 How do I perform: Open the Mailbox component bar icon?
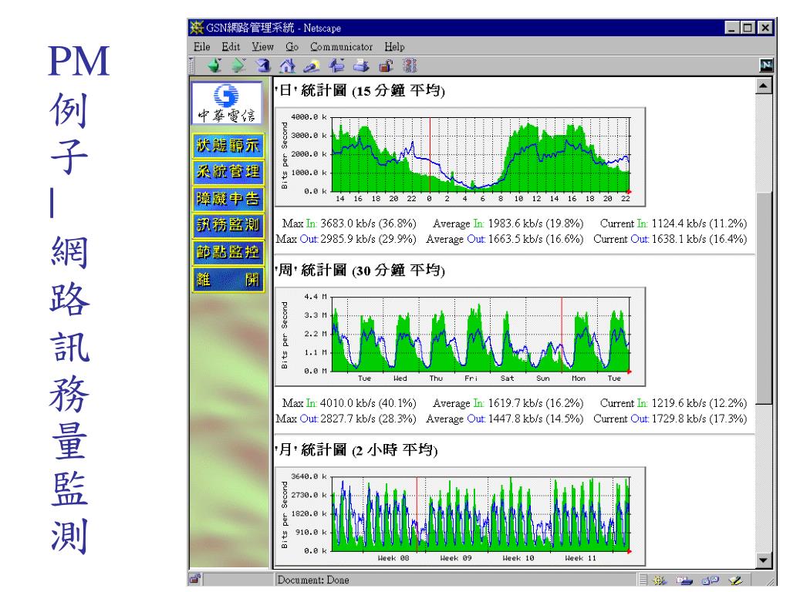pyautogui.click(x=684, y=580)
